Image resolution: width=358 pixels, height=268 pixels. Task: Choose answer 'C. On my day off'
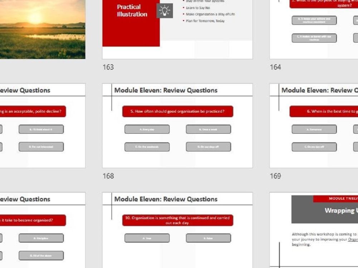[314, 147]
